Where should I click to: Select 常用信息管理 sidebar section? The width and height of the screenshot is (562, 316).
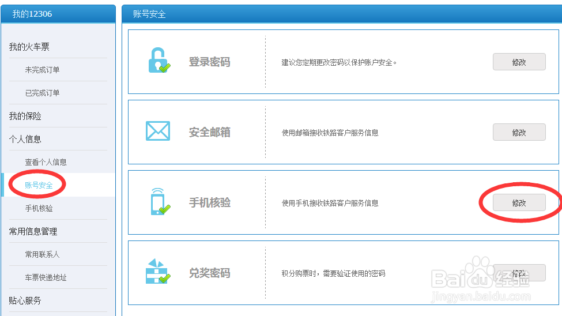click(33, 231)
